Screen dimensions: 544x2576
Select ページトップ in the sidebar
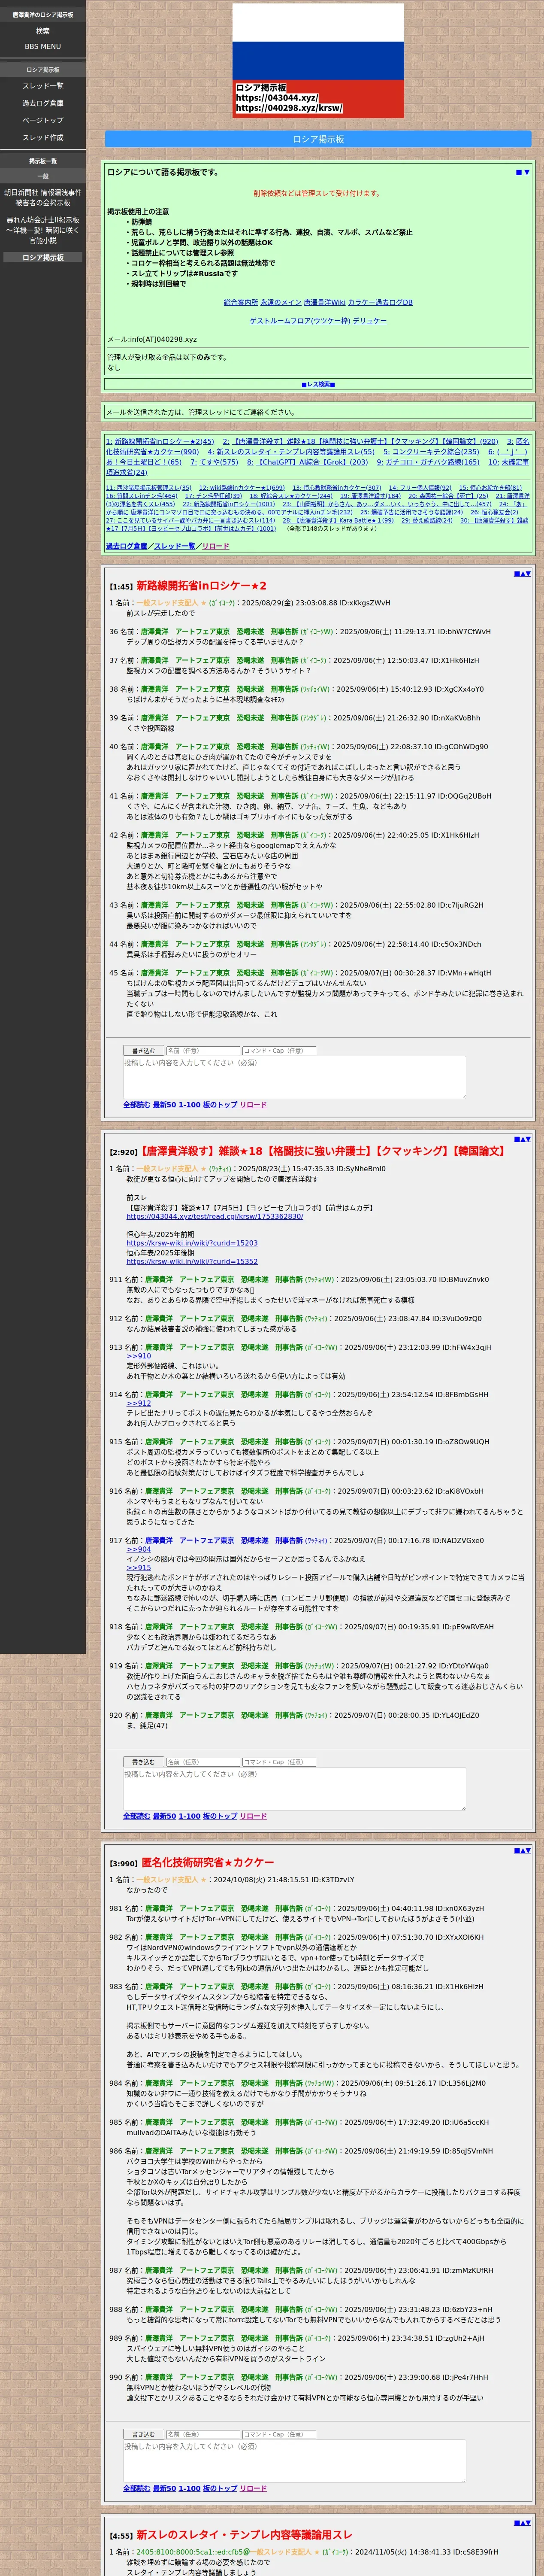[x=43, y=120]
